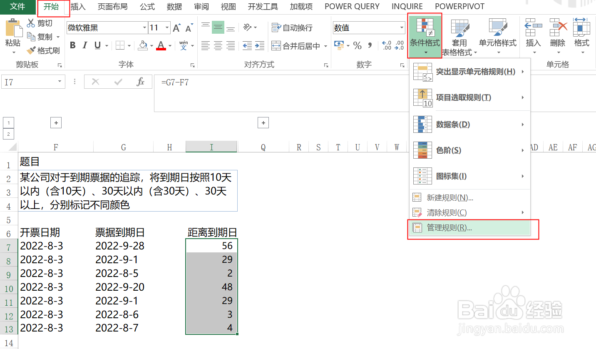Click increase decimal places icon
Viewport: 596px width, 349px height.
pyautogui.click(x=386, y=45)
